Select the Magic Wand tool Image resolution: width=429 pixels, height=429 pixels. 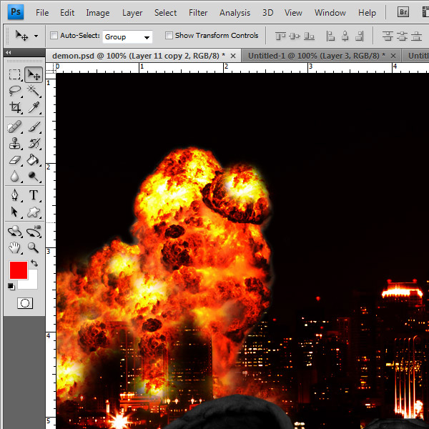point(34,91)
